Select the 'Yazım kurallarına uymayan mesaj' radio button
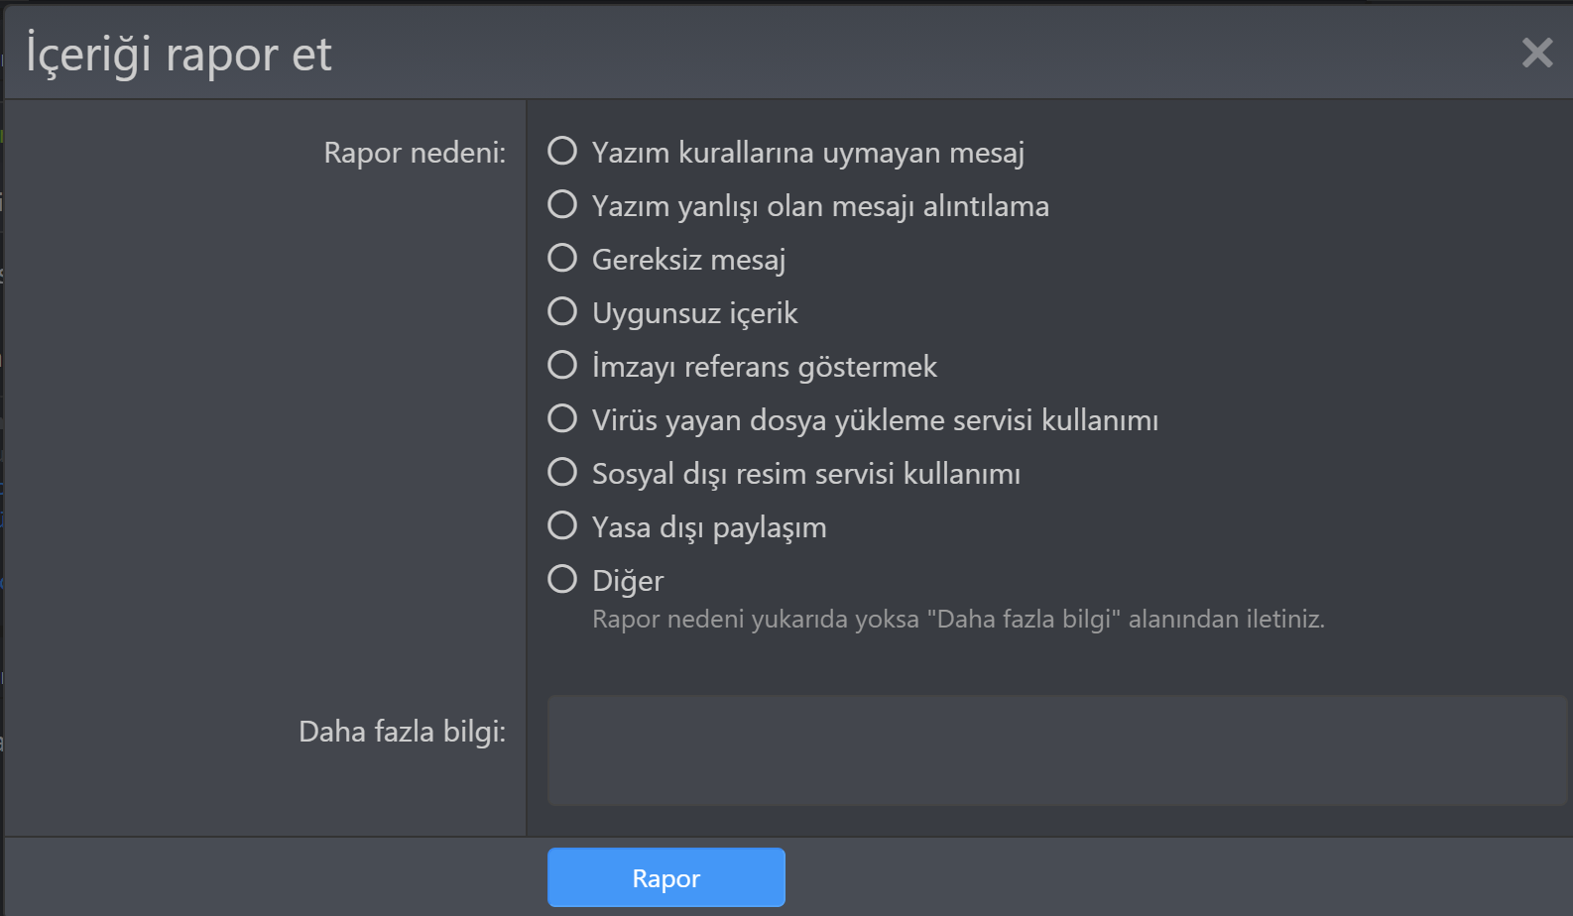This screenshot has width=1573, height=916. [562, 150]
